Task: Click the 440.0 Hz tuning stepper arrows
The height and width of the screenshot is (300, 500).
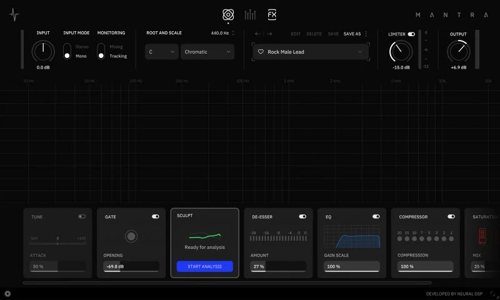Action: (x=233, y=33)
